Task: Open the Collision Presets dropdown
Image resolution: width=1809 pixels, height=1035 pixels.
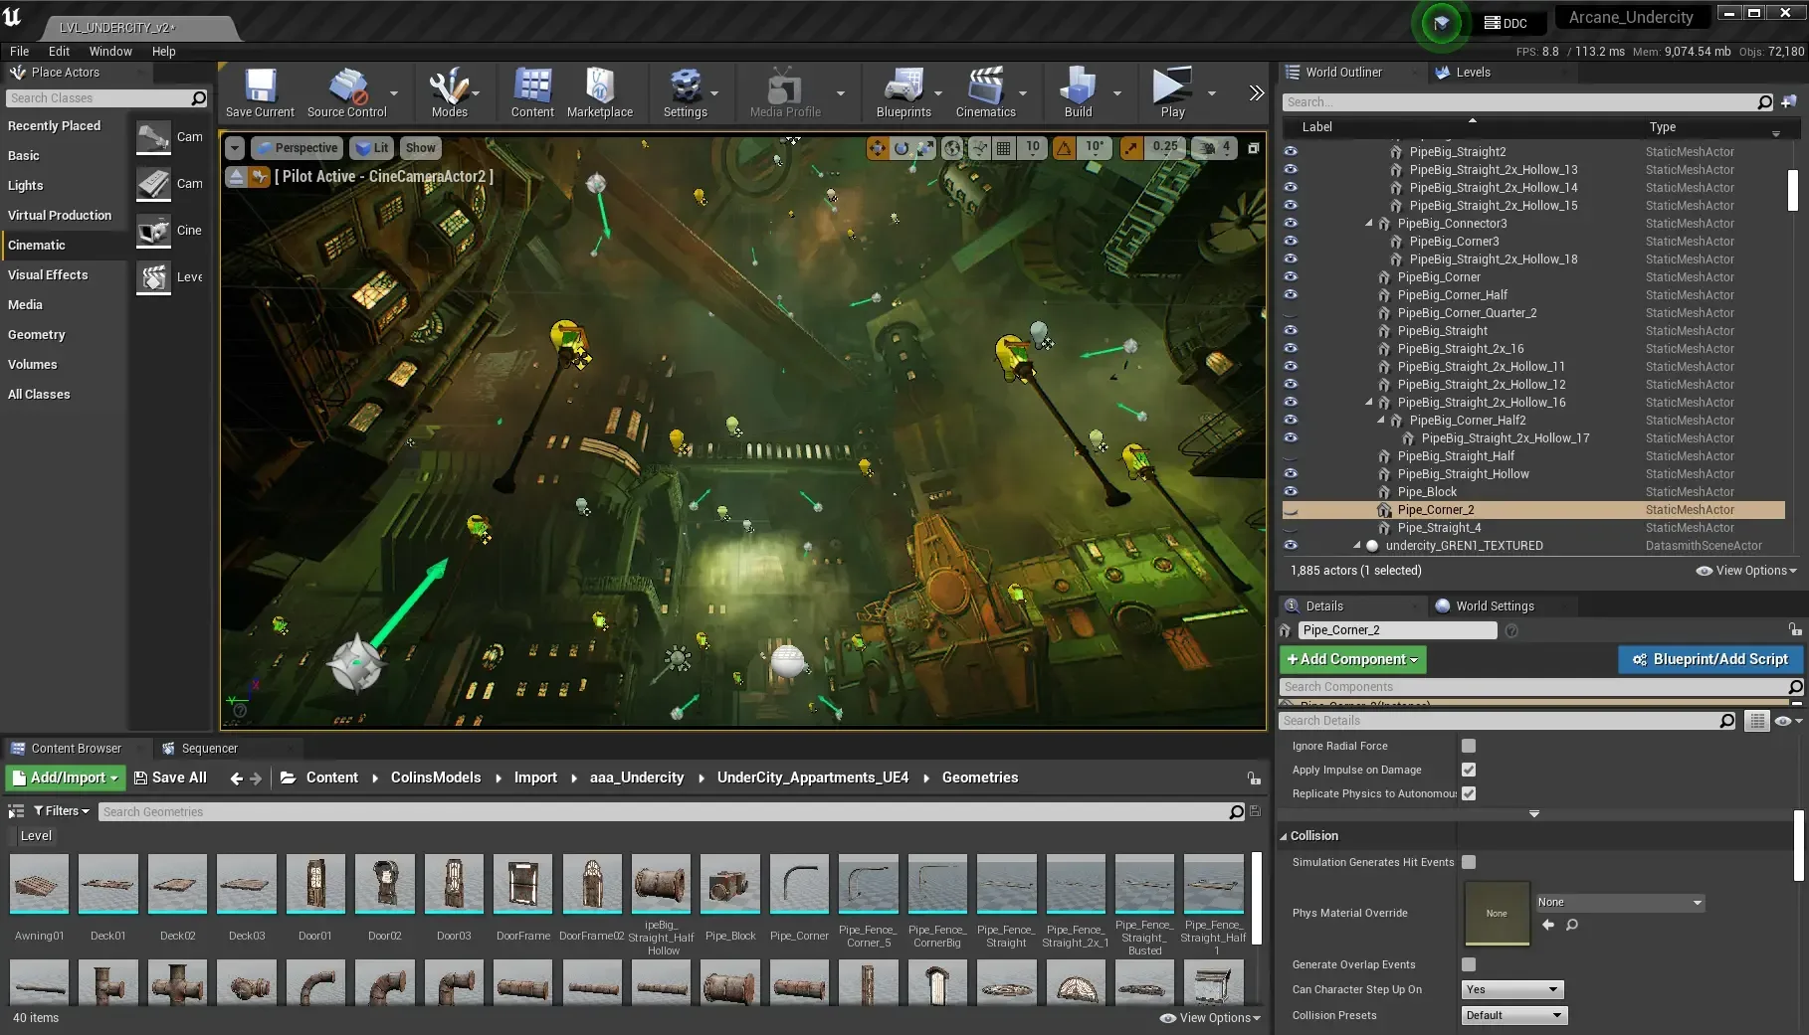Action: pos(1513,1015)
